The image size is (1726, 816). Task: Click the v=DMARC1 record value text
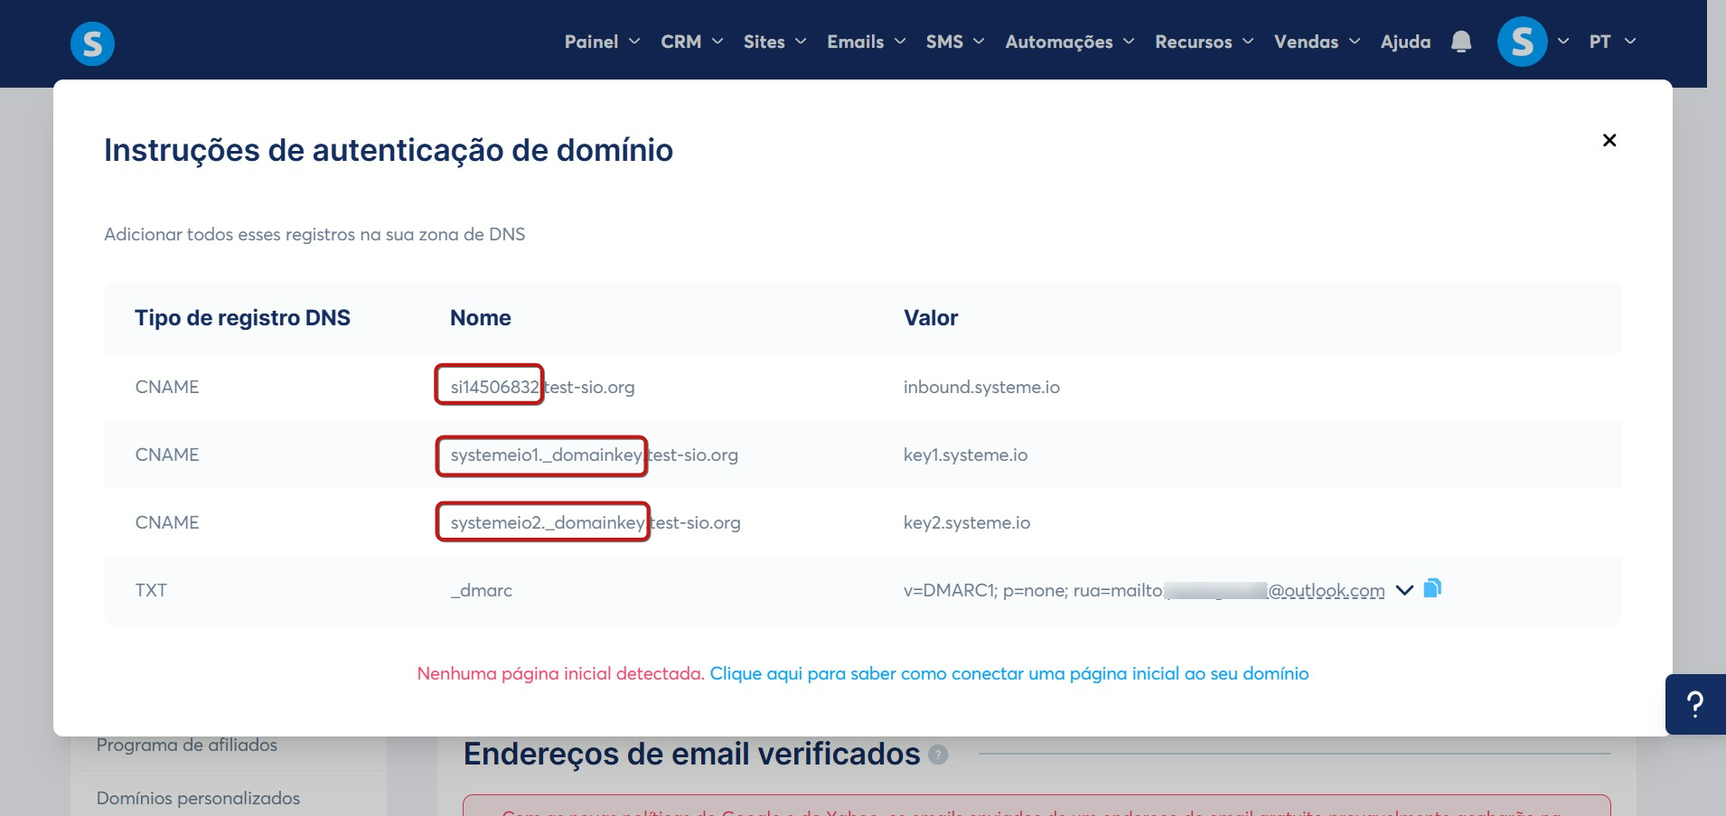point(1144,590)
